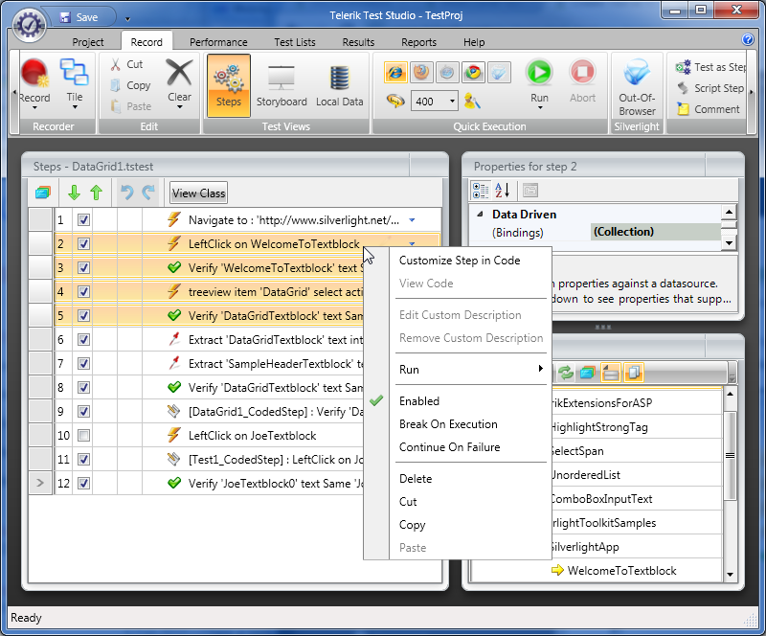Uncheck step 1 Navigate checkbox

[x=83, y=220]
